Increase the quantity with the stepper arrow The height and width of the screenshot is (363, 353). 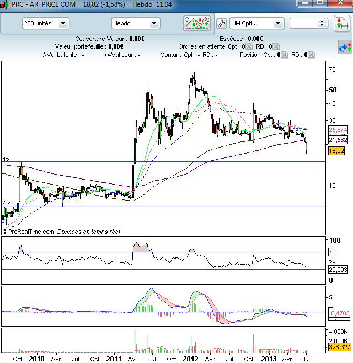coord(322,22)
